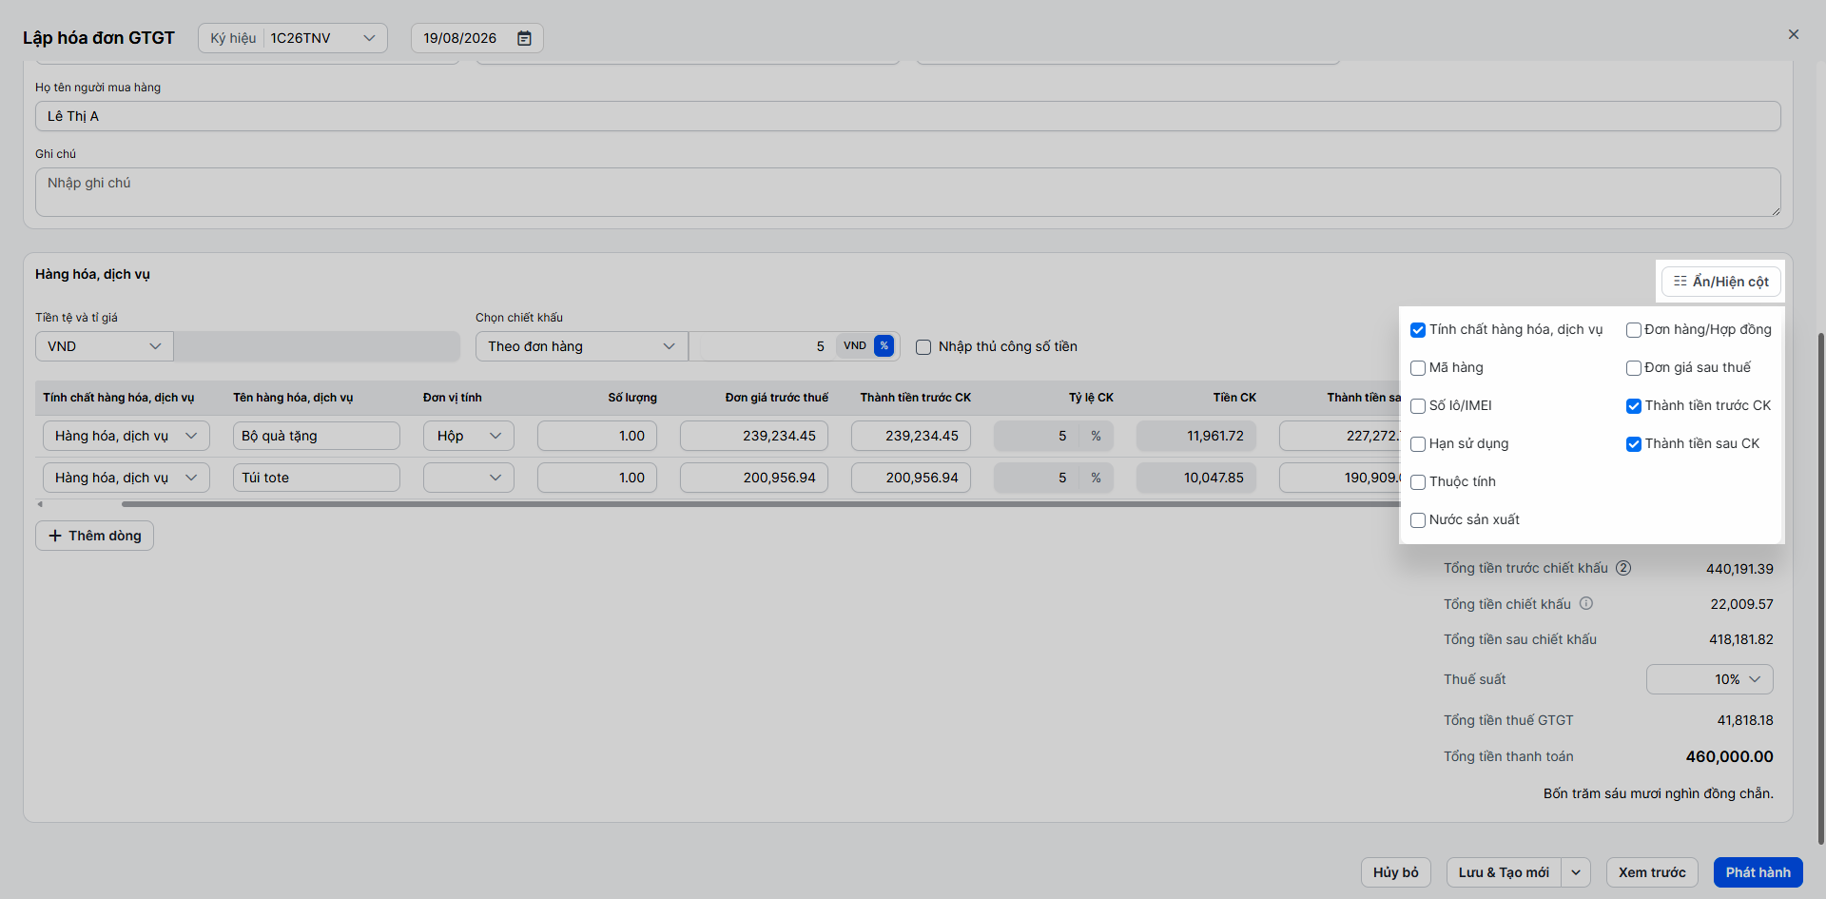Open the Theo đơn hàng discount dropdown
Image resolution: width=1826 pixels, height=899 pixels.
click(582, 346)
